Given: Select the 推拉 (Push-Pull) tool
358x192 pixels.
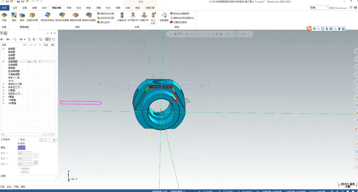Looking at the screenshot, I should (x=14, y=16).
